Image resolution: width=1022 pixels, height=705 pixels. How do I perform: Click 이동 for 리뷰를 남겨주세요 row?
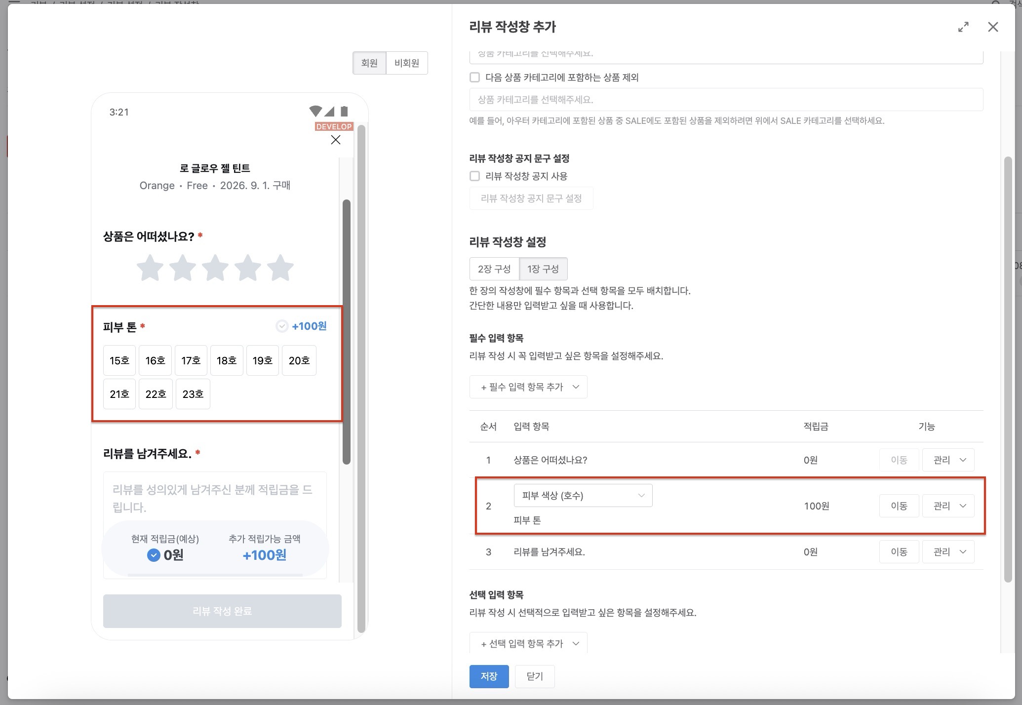coord(899,552)
